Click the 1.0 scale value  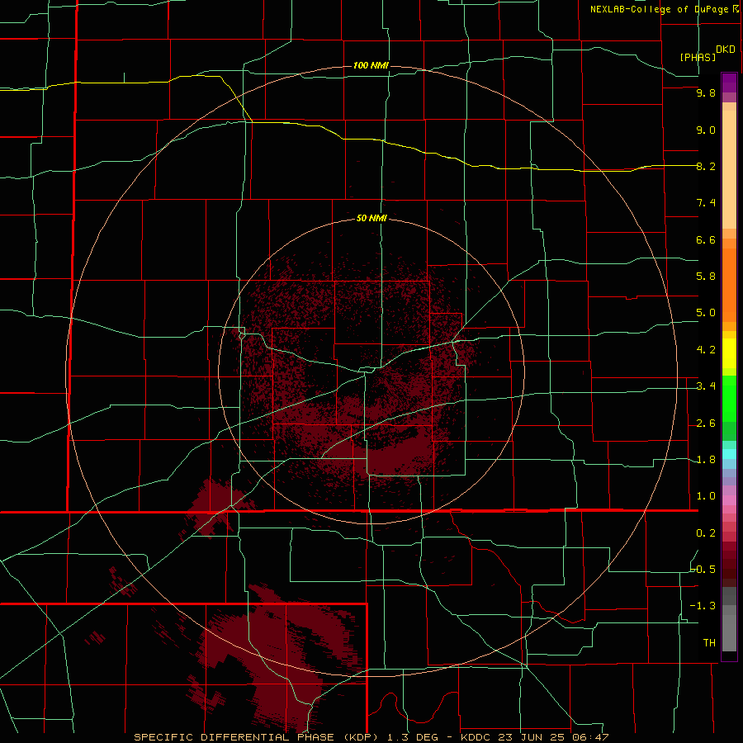[706, 496]
